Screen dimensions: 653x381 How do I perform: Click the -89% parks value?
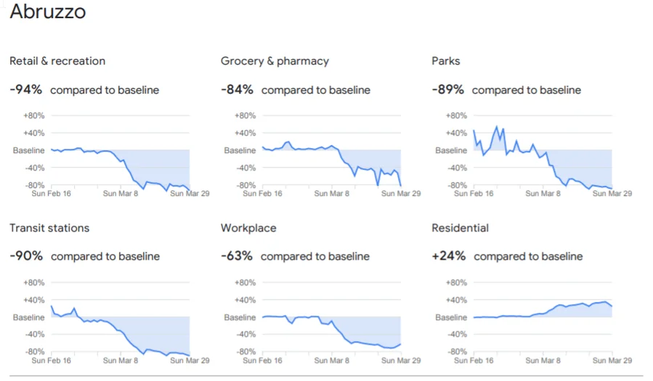447,89
